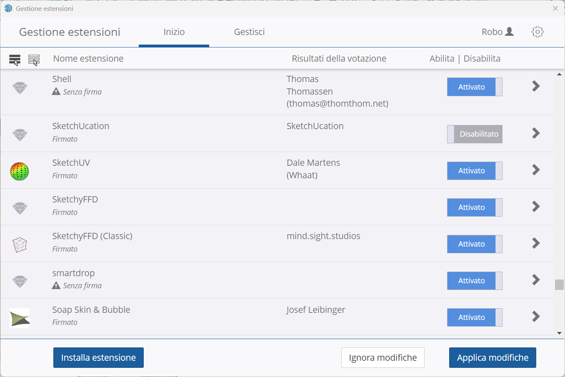Screen dimensions: 565x377
Task: Click the Installa estensione button
Action: pyautogui.click(x=98, y=357)
